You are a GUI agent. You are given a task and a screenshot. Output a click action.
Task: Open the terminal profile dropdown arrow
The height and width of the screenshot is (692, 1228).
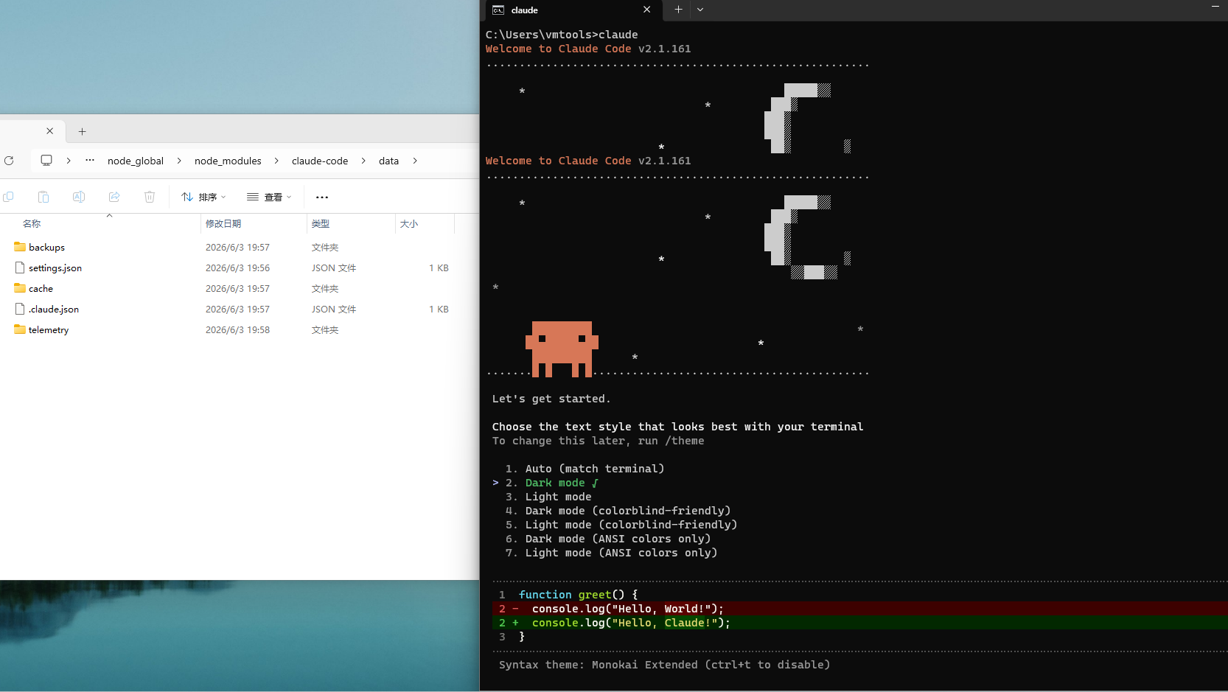tap(700, 10)
